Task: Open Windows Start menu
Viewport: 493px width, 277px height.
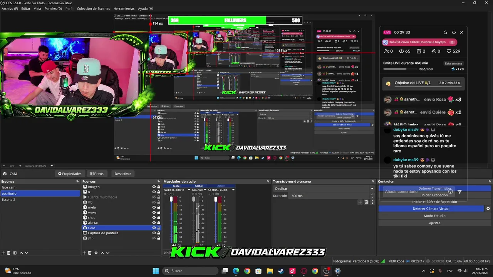Action: (156, 271)
